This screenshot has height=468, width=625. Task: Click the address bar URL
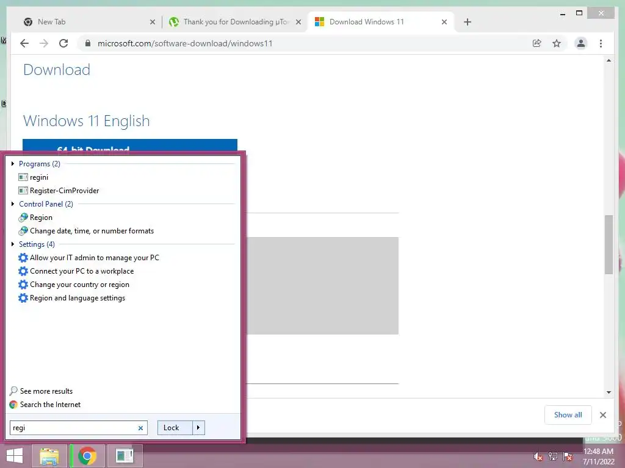click(x=185, y=43)
